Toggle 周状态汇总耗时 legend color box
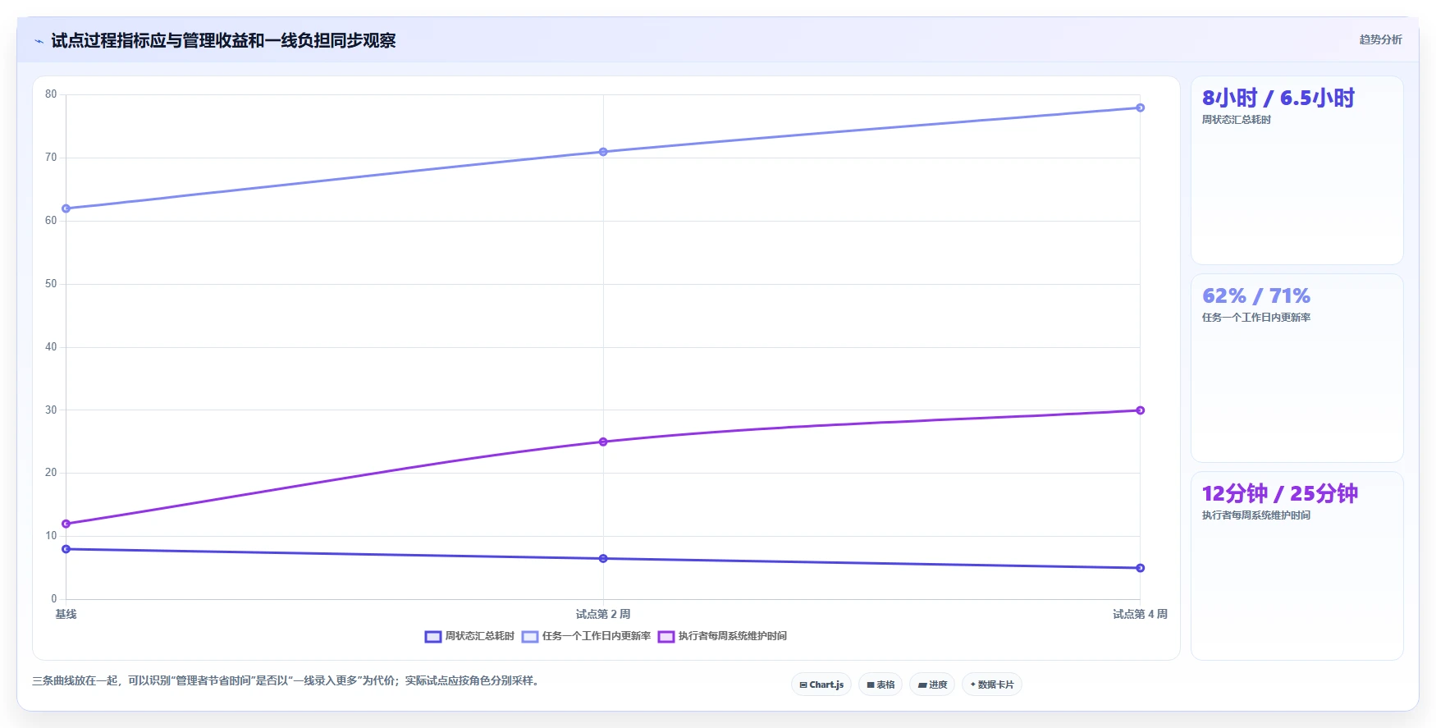Image resolution: width=1436 pixels, height=728 pixels. 433,636
